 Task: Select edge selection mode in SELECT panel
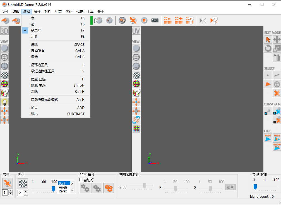[x=277, y=75]
